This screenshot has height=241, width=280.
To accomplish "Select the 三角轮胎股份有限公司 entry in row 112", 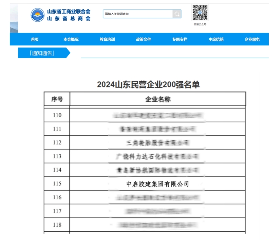I will point(157,143).
